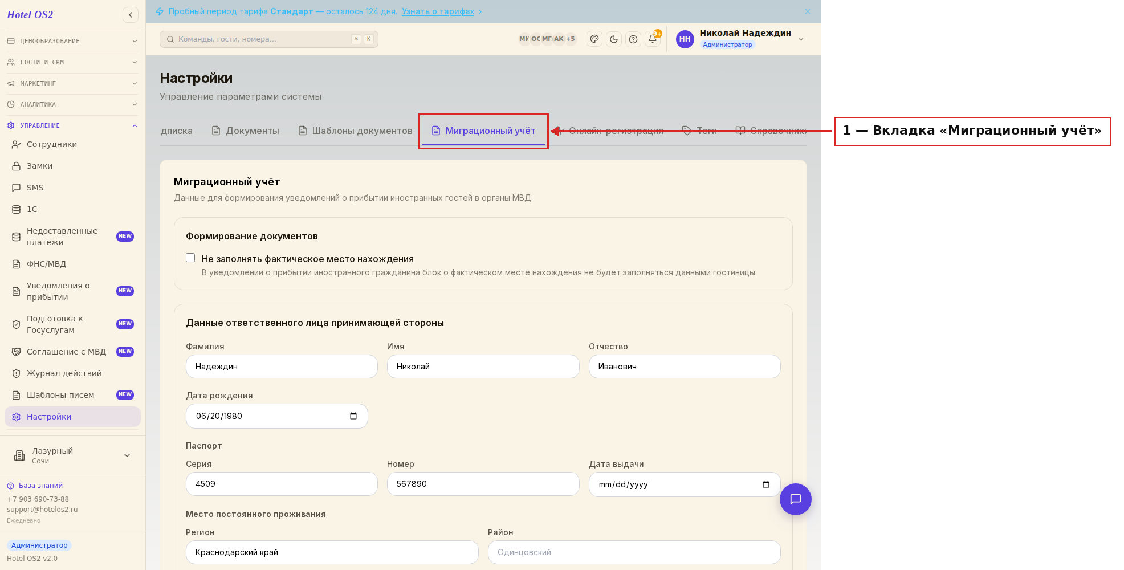Screen dimensions: 1124x570
Task: Open the color theme palette
Action: point(594,39)
